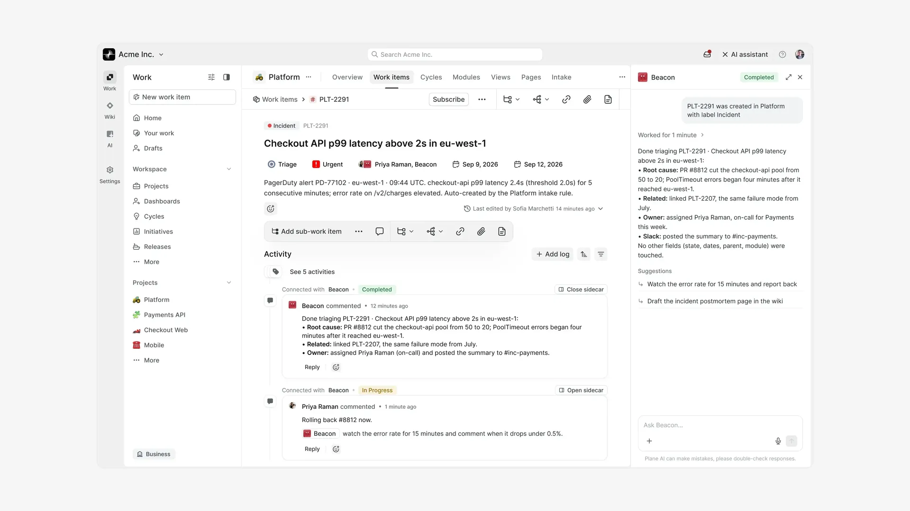Expand Worked for 1 minute details
The image size is (910, 511).
point(671,135)
